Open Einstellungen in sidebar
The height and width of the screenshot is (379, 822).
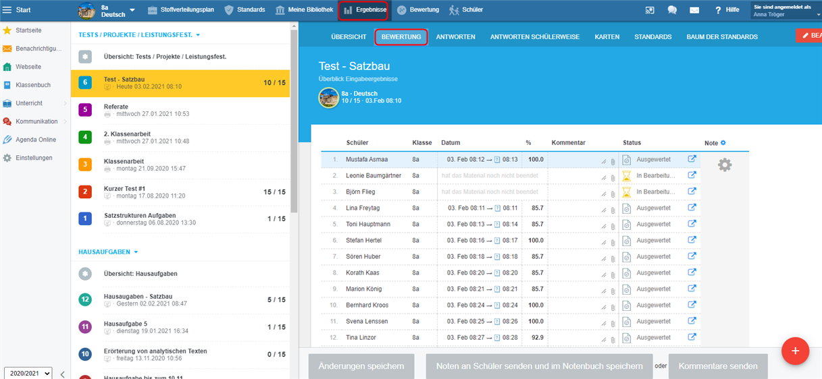(x=34, y=158)
